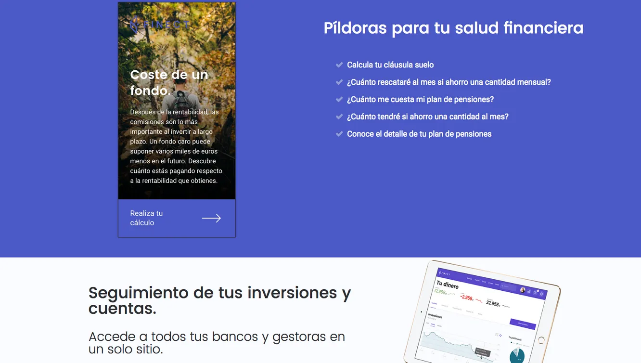The height and width of the screenshot is (363, 641).
Task: Select 'Markets' in the app navigation bar
Action: tap(470, 278)
